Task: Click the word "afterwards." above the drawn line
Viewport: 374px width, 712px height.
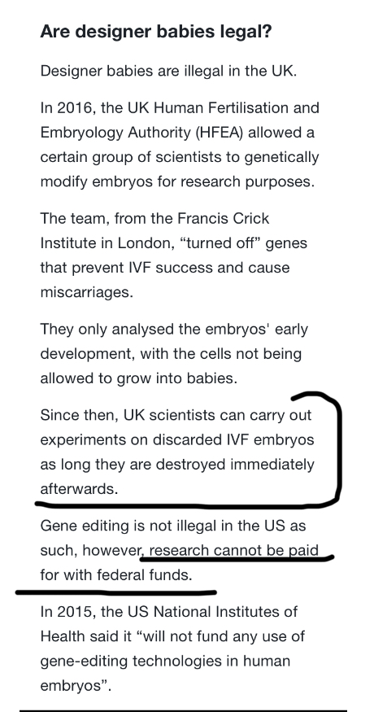Action: point(79,489)
